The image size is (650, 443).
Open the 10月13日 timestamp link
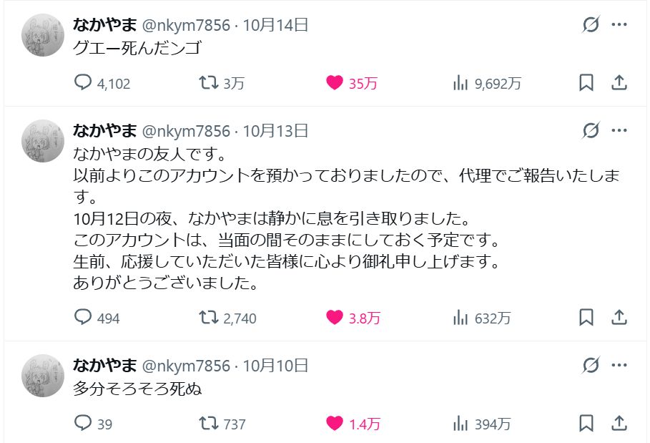tap(276, 131)
